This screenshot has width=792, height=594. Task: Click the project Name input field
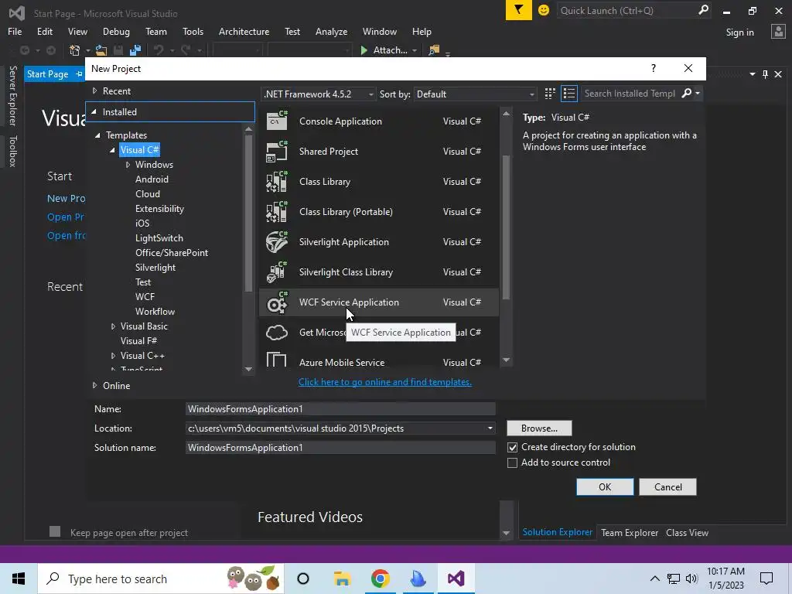tap(340, 409)
